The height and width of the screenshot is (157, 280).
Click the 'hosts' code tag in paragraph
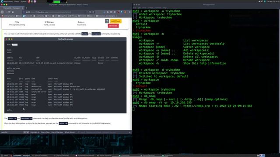pos(84,34)
